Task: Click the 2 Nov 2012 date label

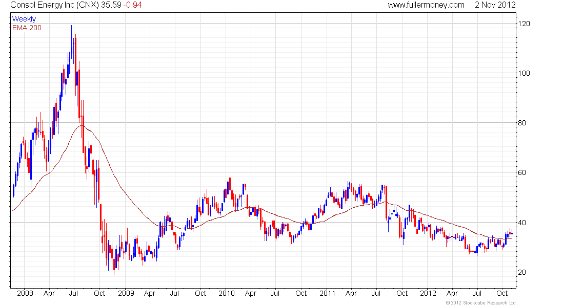Action: 495,5
